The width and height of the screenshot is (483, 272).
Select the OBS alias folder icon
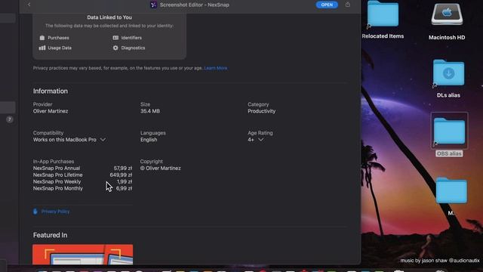450,131
